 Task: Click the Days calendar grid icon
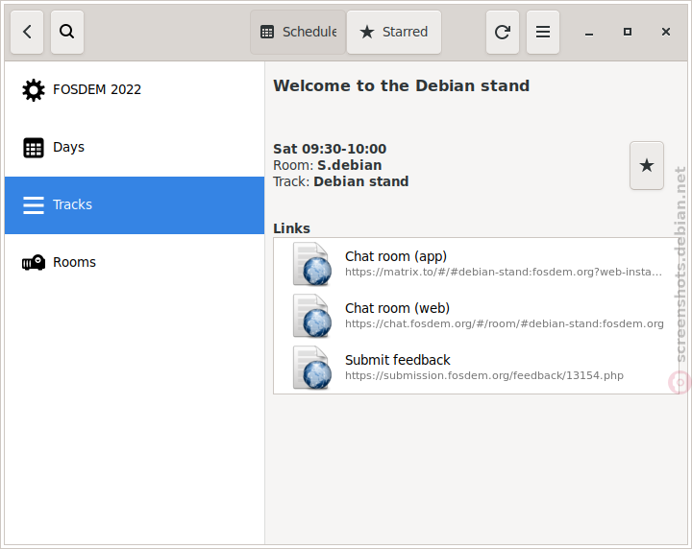pos(33,148)
